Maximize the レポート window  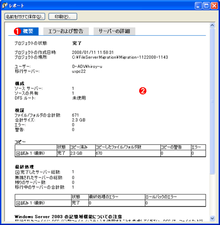(x=207, y=6)
